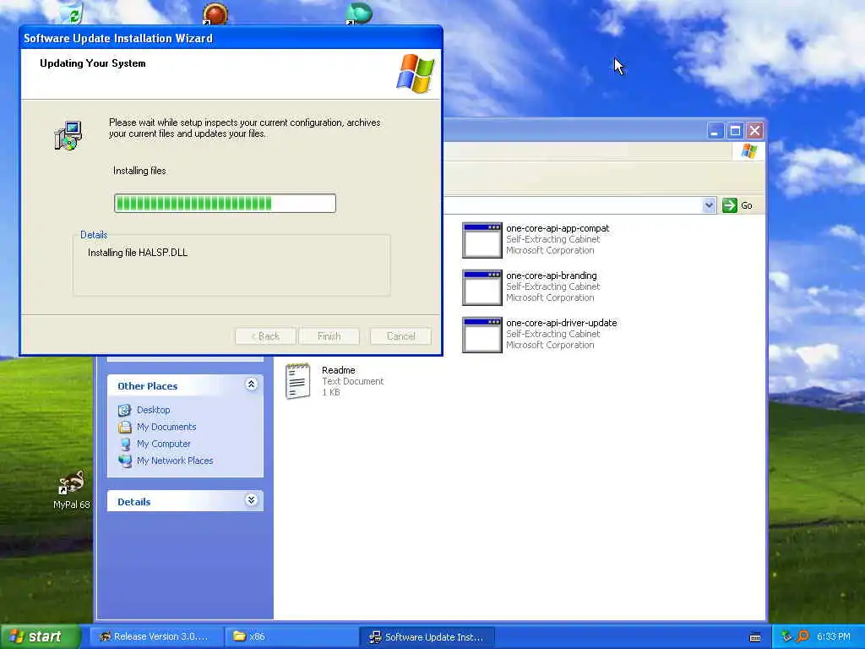Select the Readme file name text

[339, 370]
